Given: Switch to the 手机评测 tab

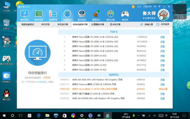Looking at the screenshot, I should [x=45, y=24].
